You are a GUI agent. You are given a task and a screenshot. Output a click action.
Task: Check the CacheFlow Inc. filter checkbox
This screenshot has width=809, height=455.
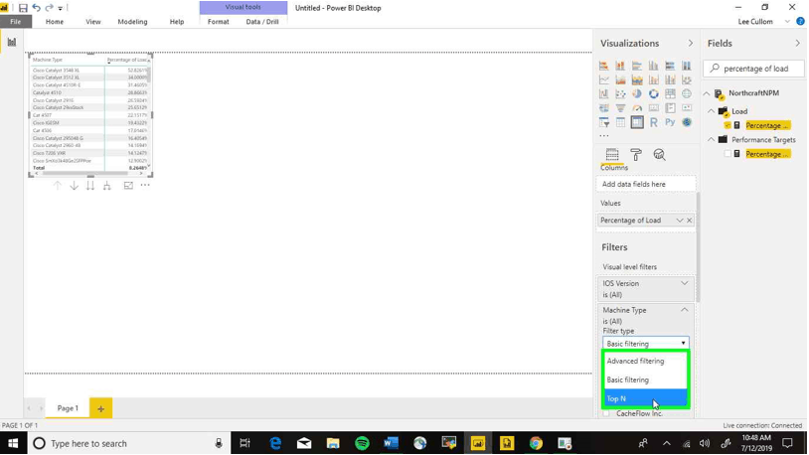tap(606, 413)
